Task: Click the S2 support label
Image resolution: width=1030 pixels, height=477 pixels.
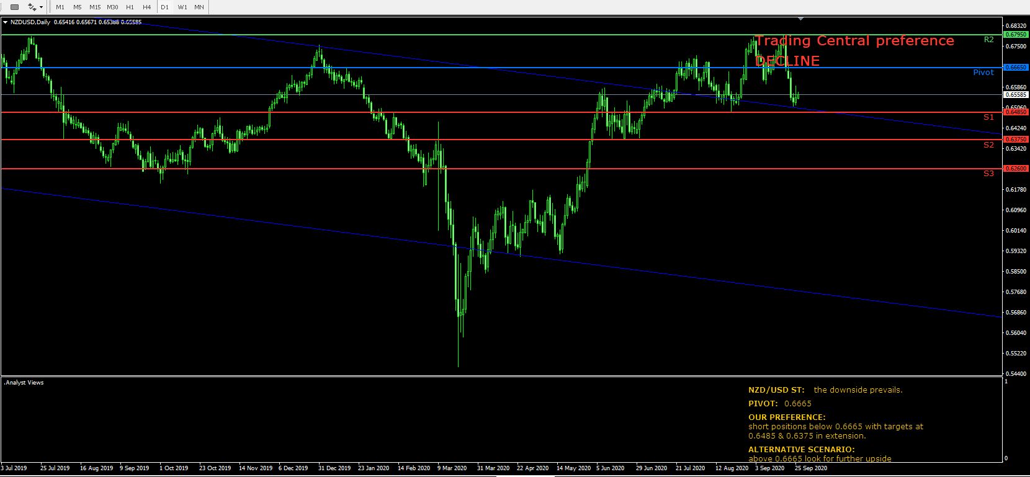Action: click(x=989, y=145)
